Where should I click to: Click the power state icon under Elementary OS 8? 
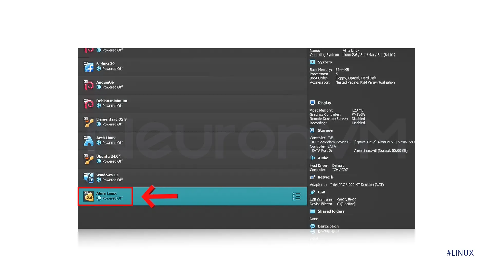pyautogui.click(x=99, y=124)
